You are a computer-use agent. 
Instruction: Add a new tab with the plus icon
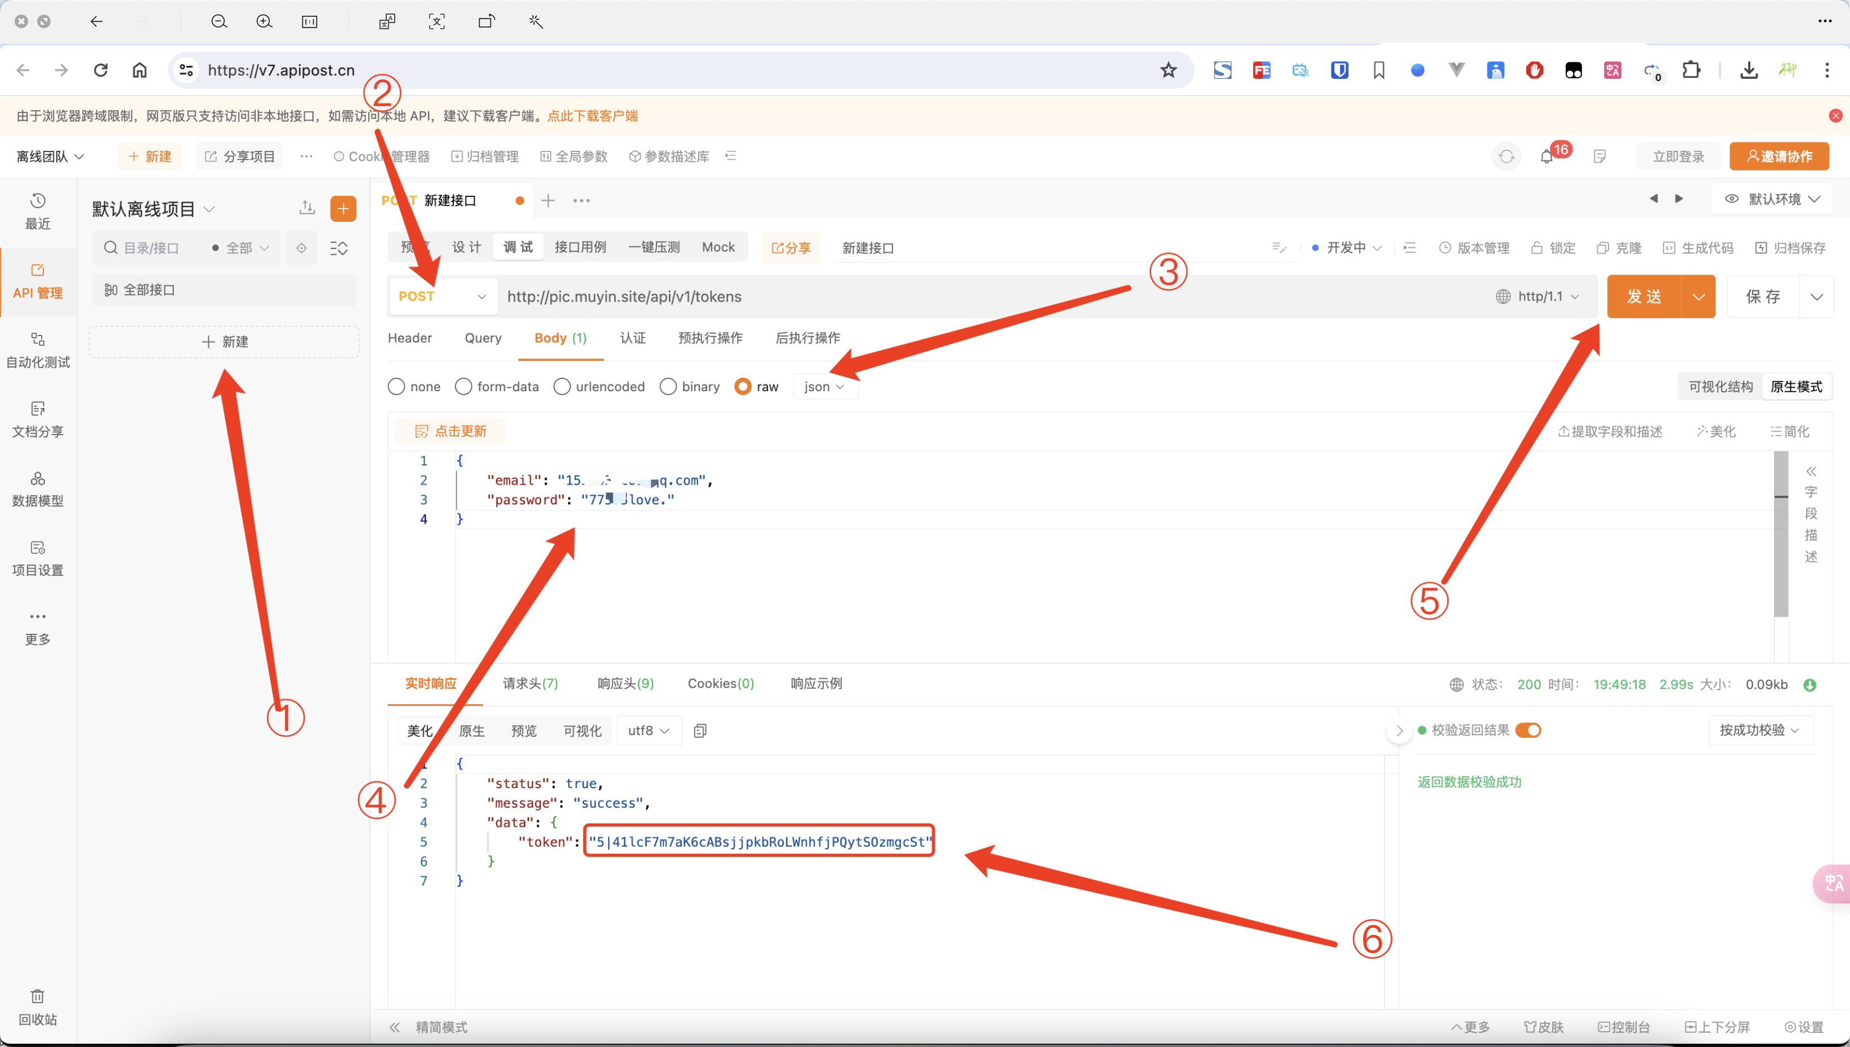[548, 200]
